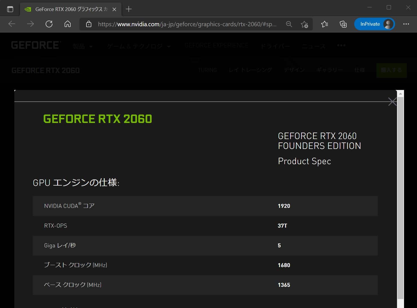Select the デザイン section tab
The image size is (417, 308).
point(294,70)
